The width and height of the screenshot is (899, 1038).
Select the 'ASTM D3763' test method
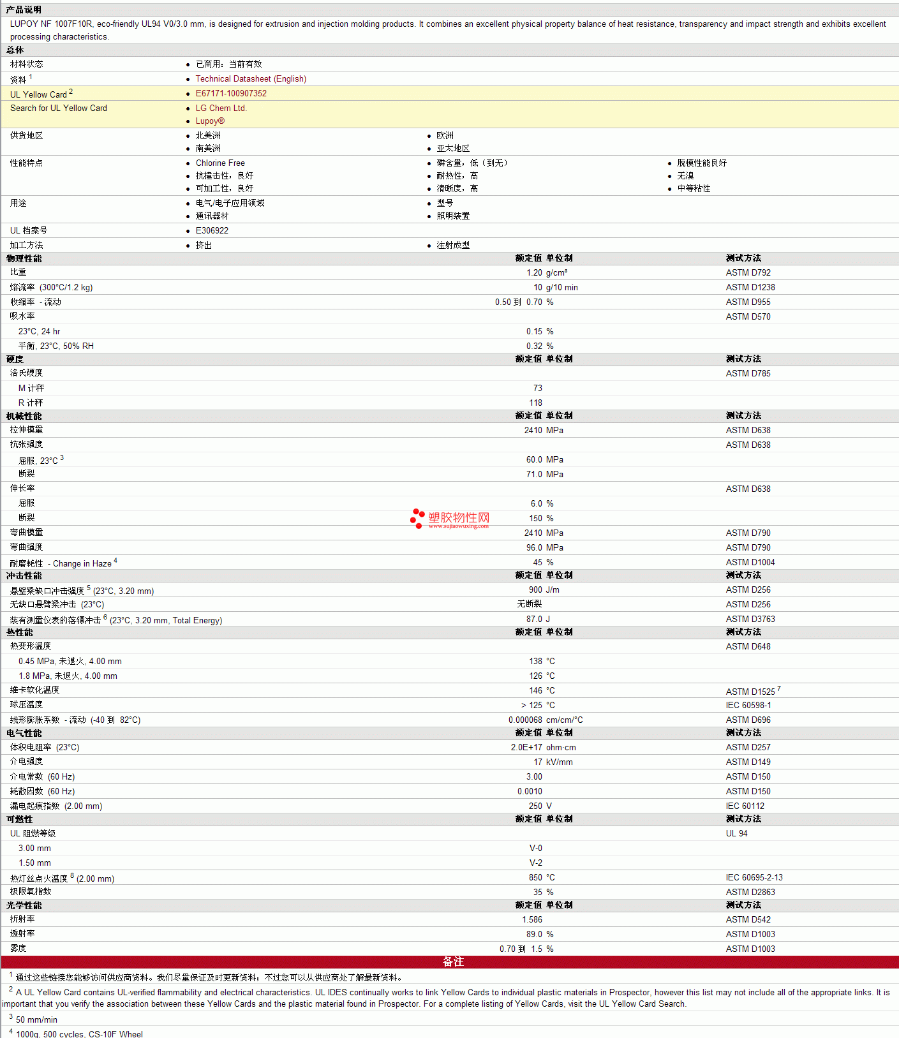pos(750,619)
